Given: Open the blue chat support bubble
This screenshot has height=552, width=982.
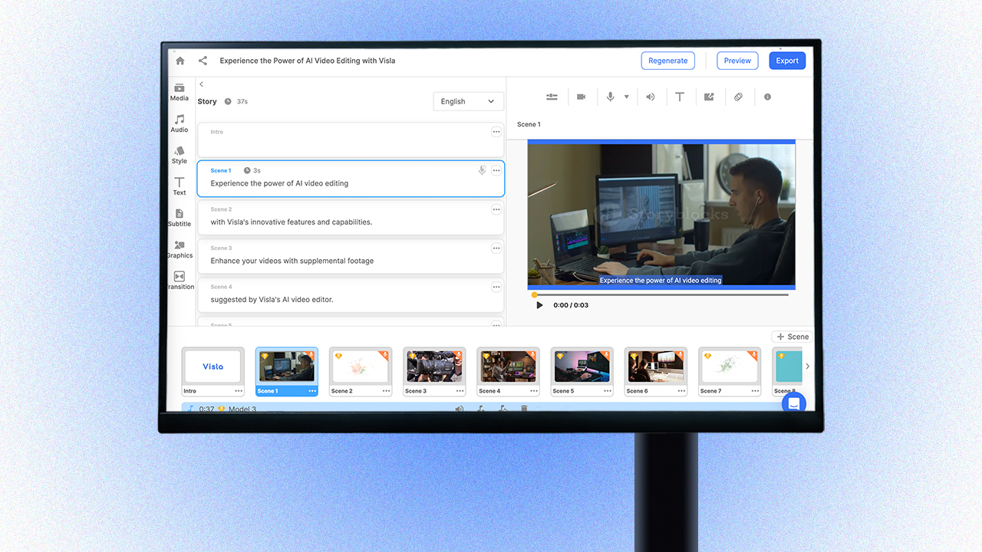Looking at the screenshot, I should click(794, 403).
